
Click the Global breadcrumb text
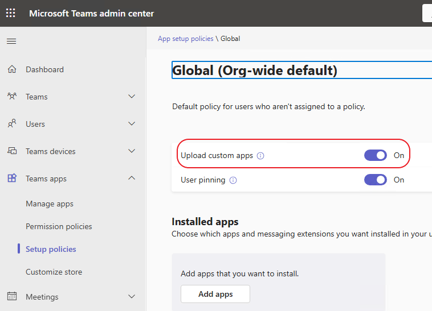tap(230, 39)
